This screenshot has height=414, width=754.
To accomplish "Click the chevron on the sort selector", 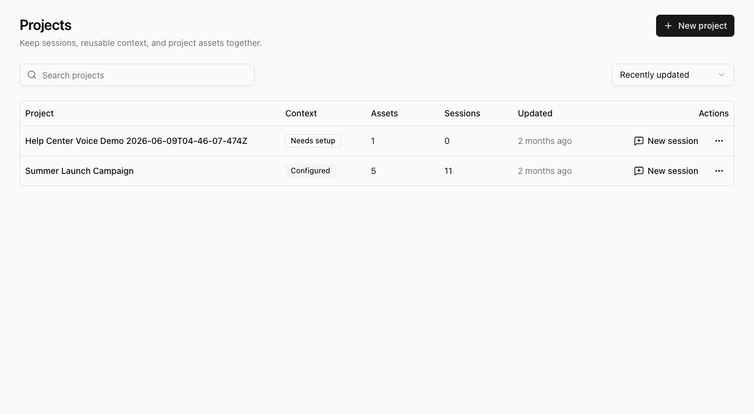I will (722, 75).
